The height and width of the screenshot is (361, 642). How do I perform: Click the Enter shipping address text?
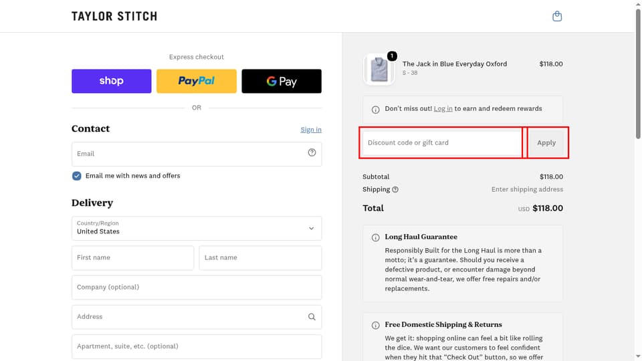[527, 189]
